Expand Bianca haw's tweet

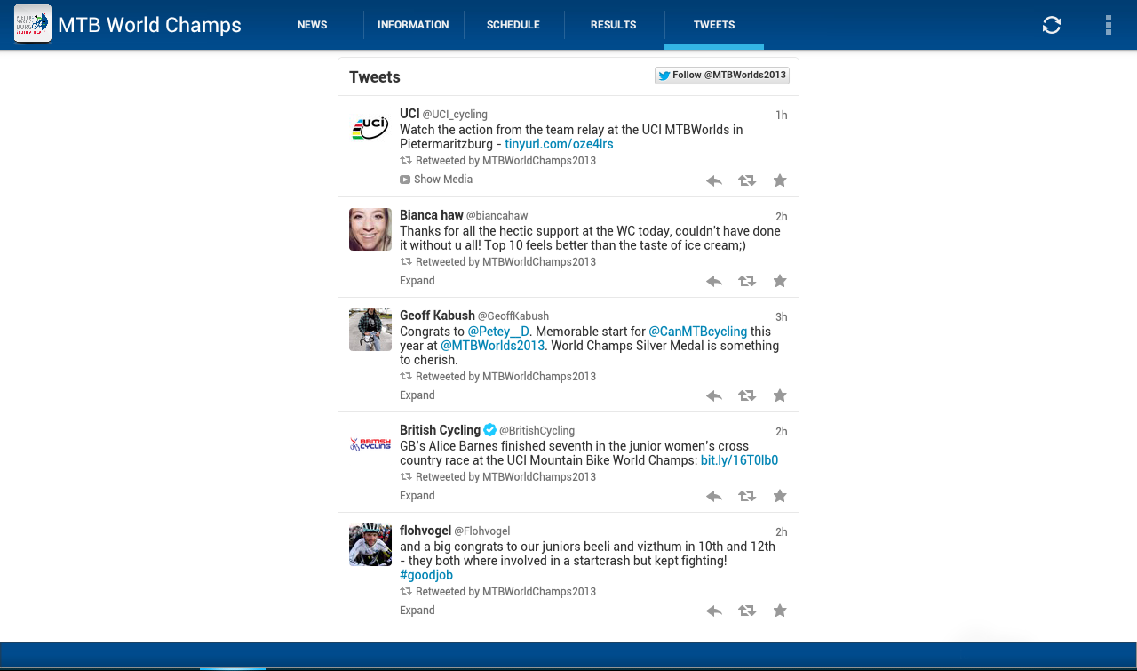[417, 281]
